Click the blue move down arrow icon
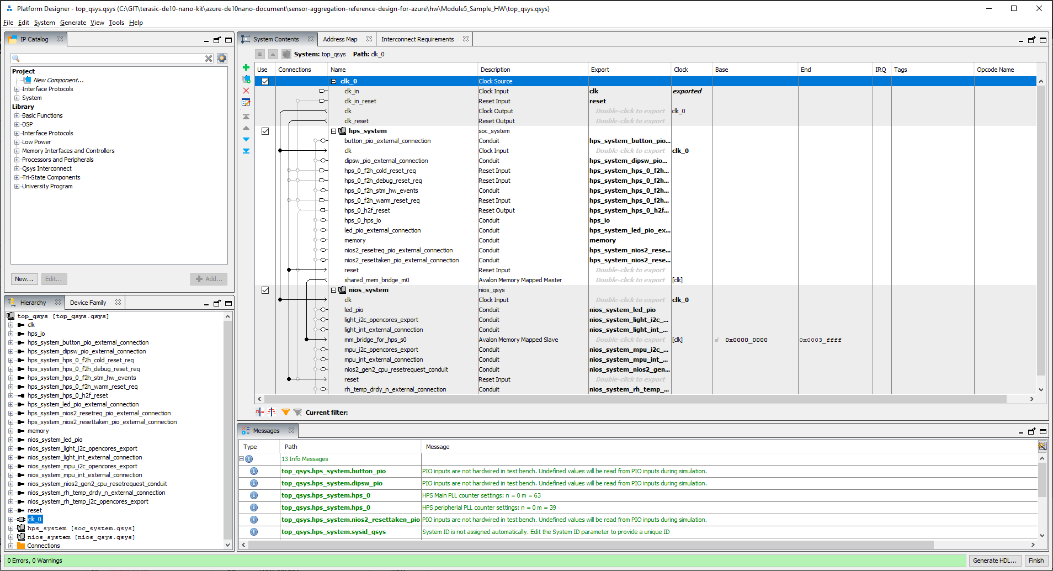Screen dimensions: 1053x571 point(246,139)
